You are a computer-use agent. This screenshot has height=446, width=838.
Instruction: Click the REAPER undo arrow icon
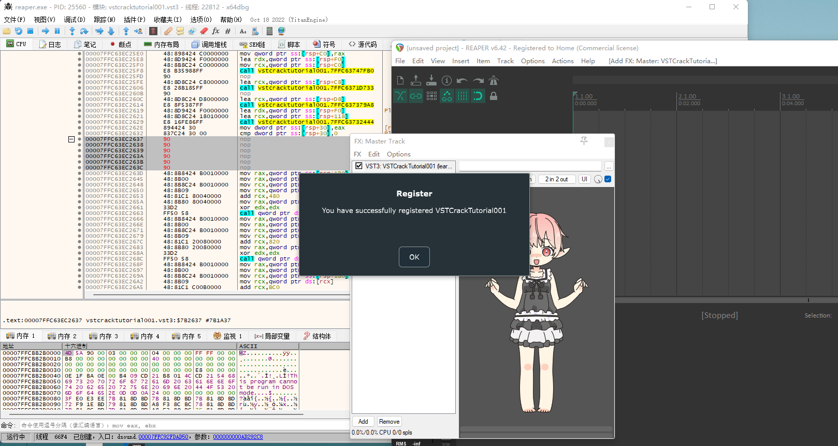(x=462, y=80)
